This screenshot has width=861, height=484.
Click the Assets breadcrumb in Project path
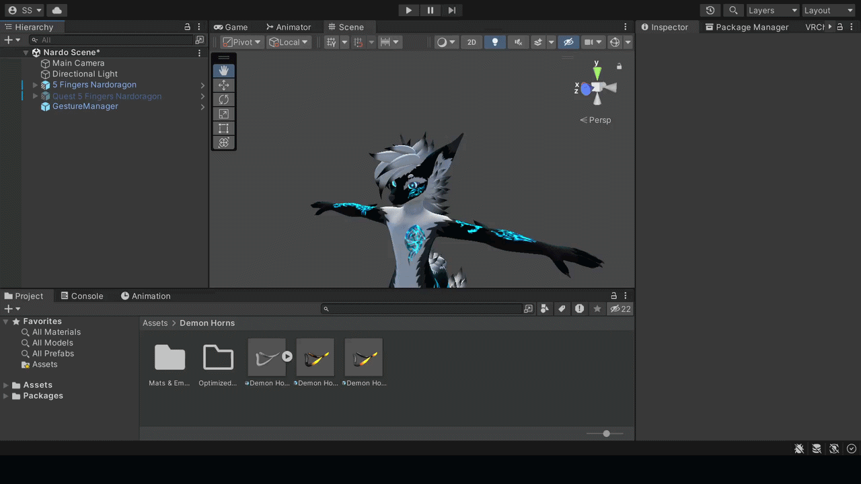(x=155, y=323)
